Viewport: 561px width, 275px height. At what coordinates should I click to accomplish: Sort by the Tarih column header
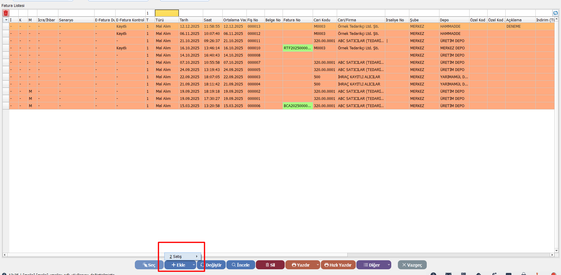(x=191, y=20)
